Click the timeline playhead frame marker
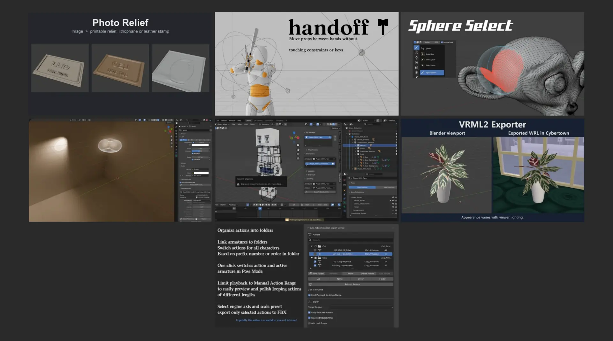613x341 pixels. click(260, 208)
